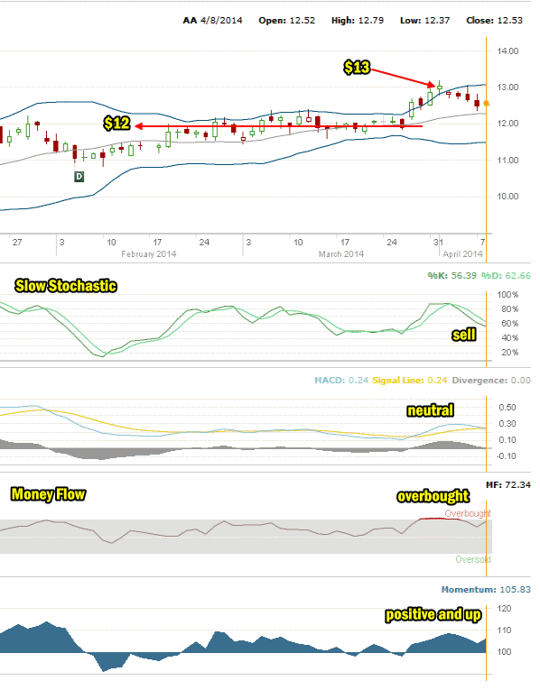The height and width of the screenshot is (690, 540).
Task: Click the AA 4/8/2014 ticker label
Action: tap(212, 20)
